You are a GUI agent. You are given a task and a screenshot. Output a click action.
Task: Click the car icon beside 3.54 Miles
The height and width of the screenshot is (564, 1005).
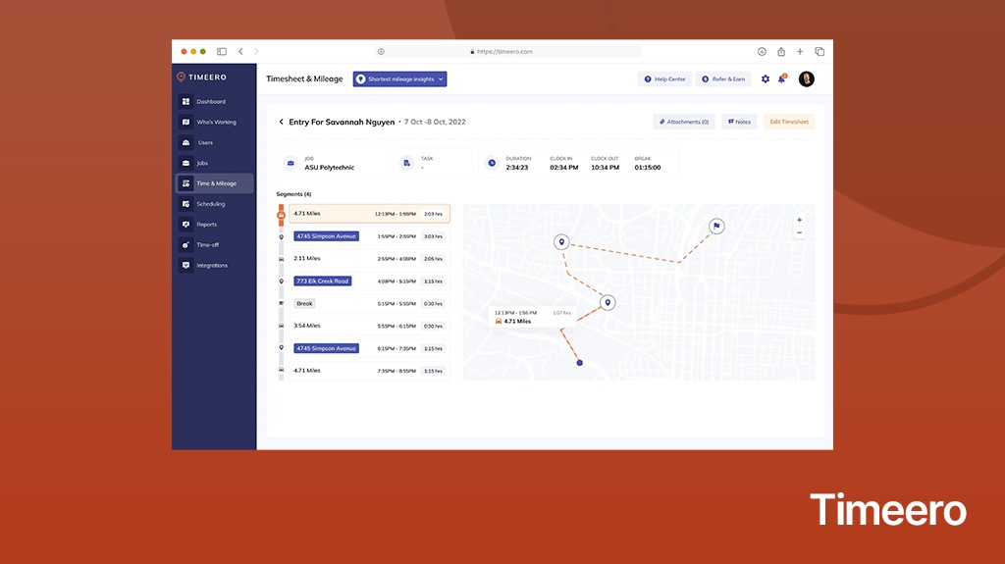tap(281, 326)
